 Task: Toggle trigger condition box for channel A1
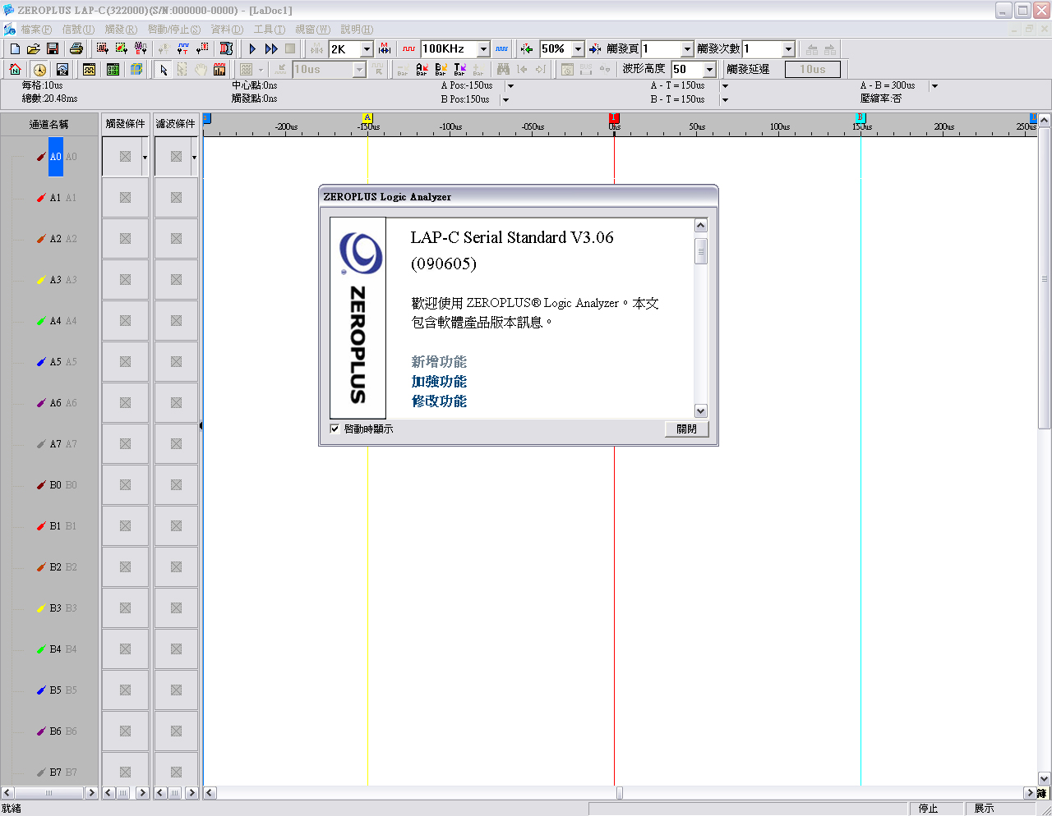click(125, 197)
